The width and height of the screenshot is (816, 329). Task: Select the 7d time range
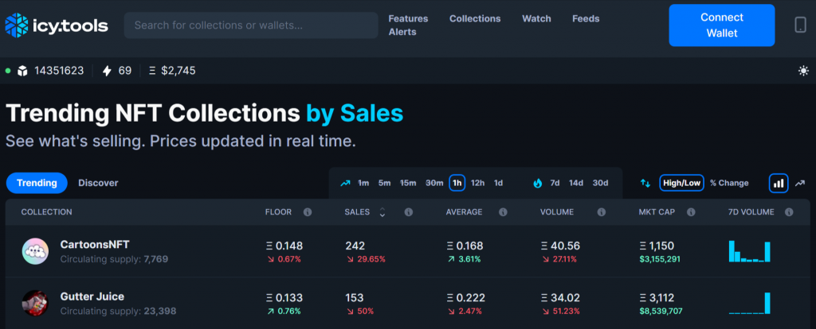click(x=555, y=184)
